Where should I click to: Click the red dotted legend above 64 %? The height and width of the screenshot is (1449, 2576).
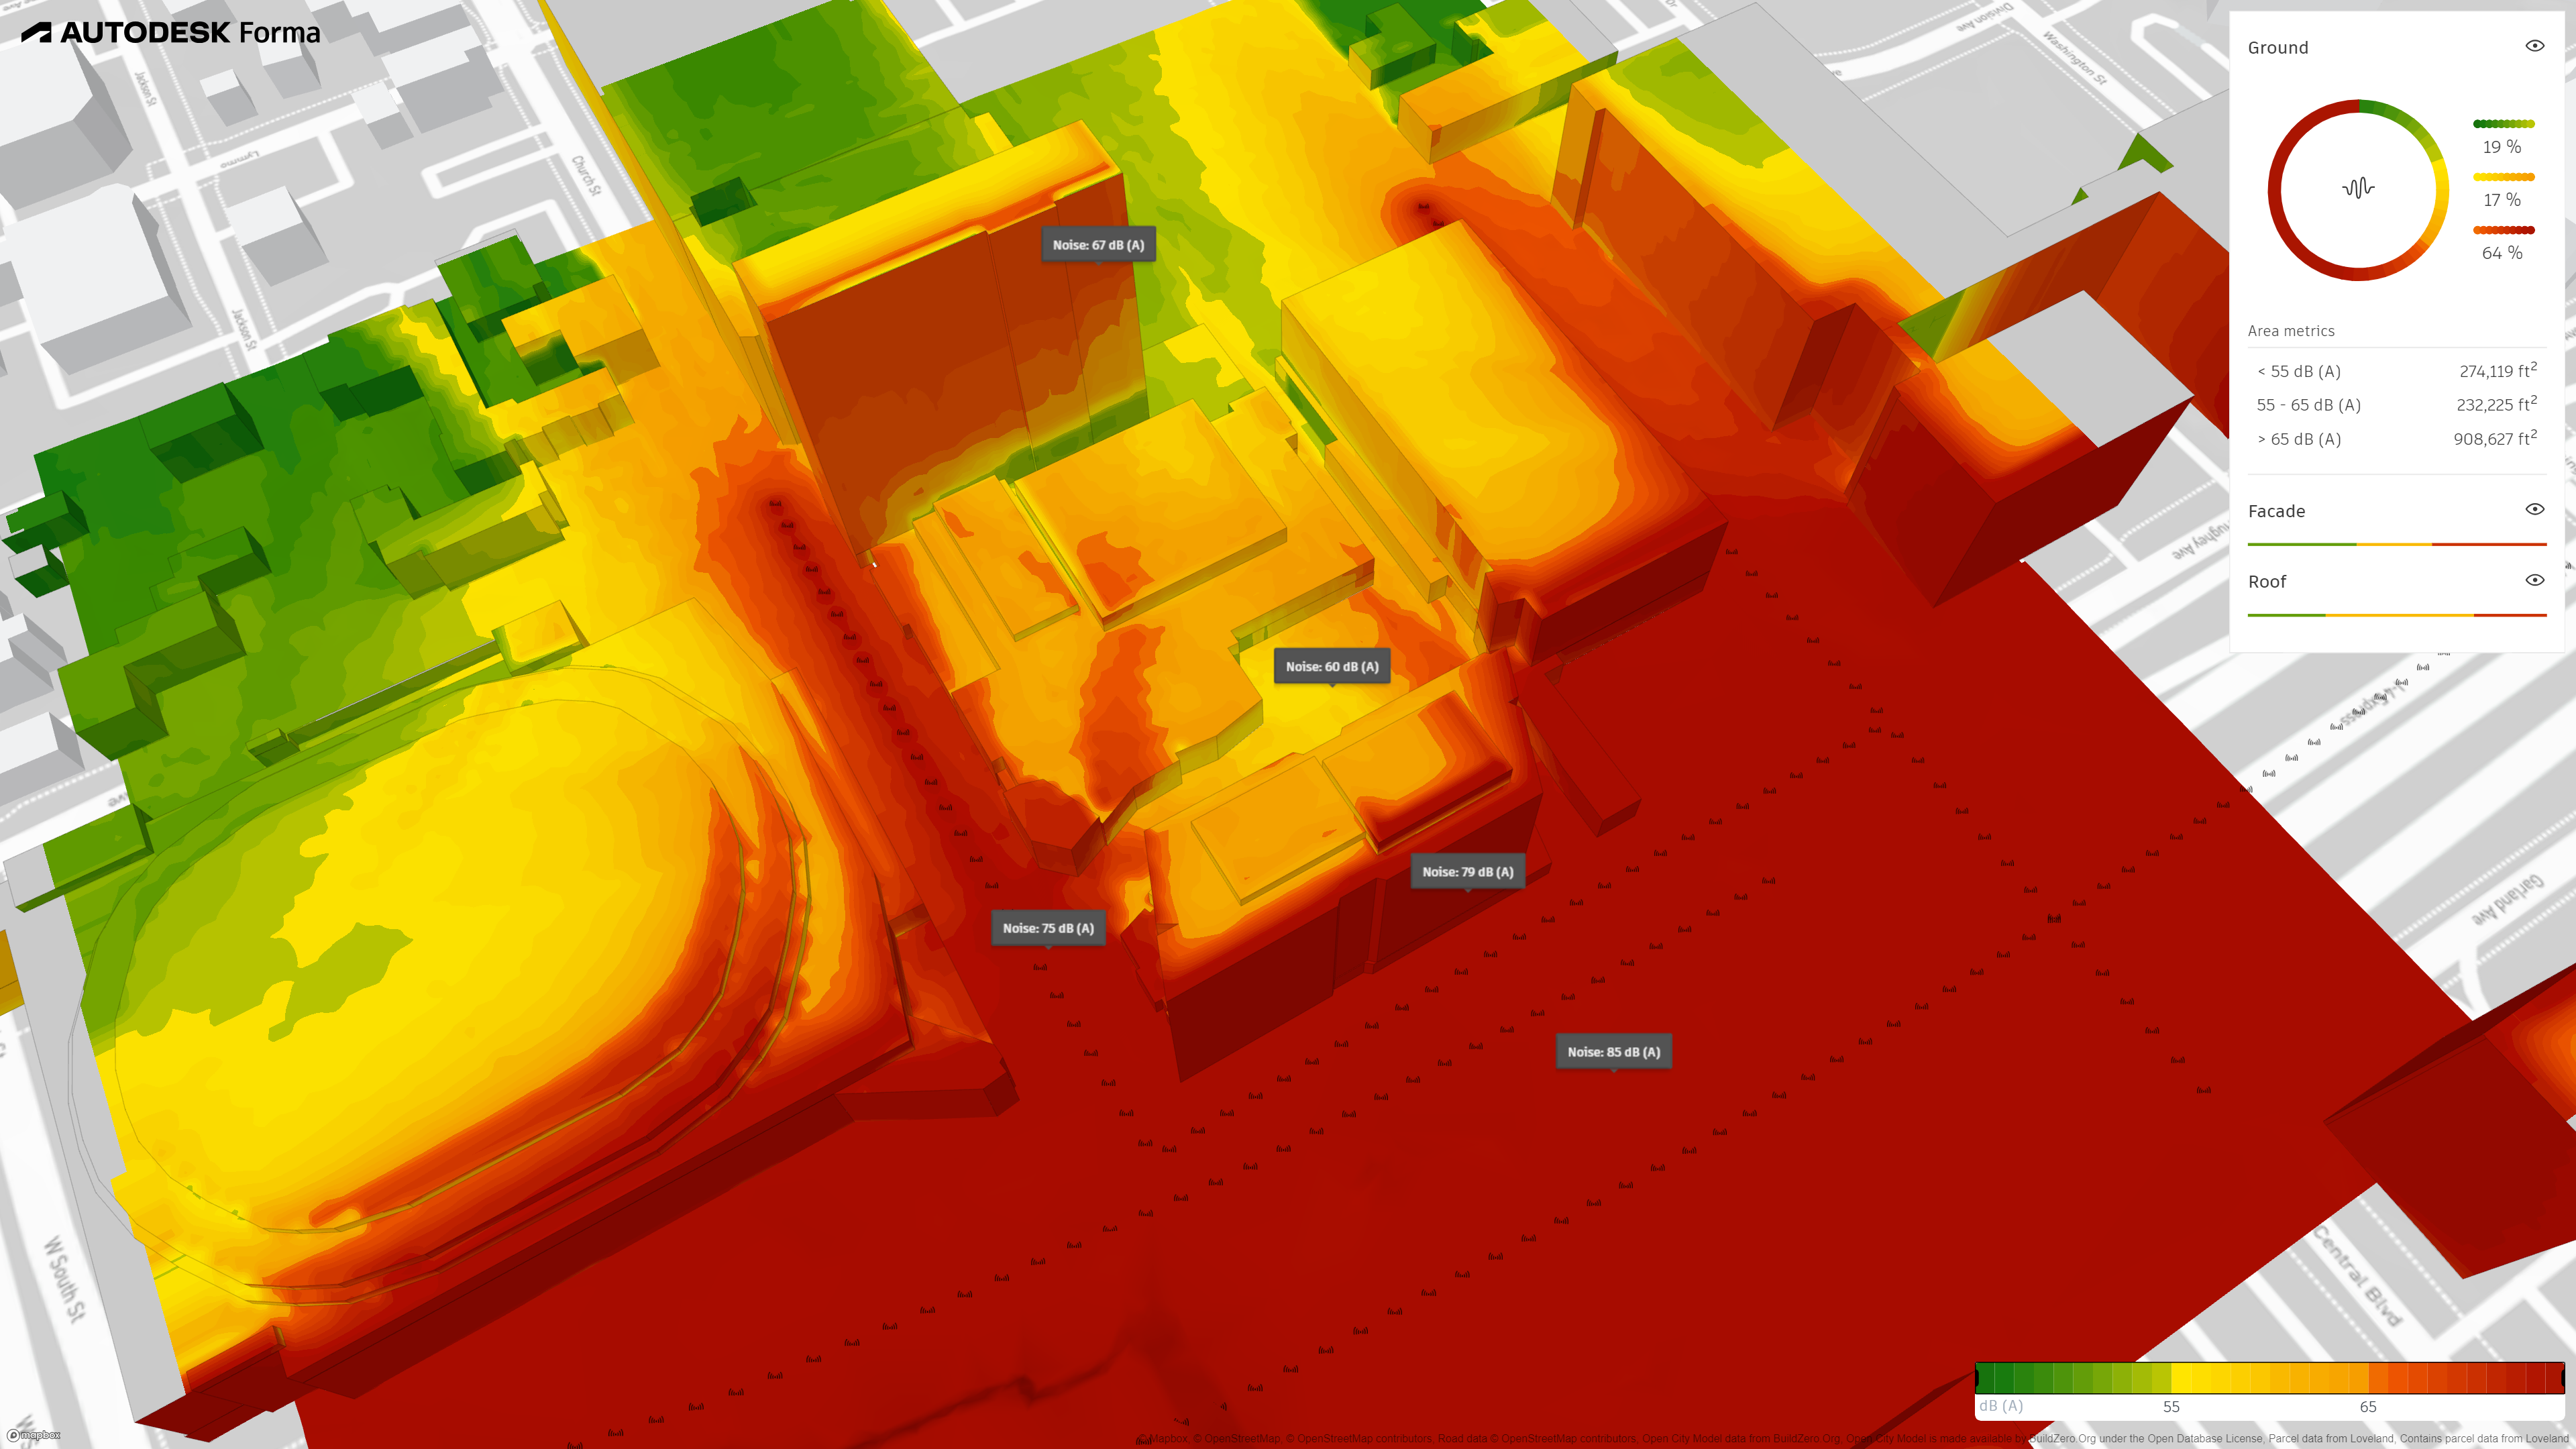(x=2503, y=230)
